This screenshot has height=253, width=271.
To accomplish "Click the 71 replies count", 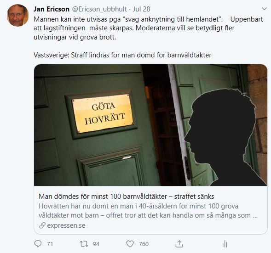I will [x=50, y=244].
